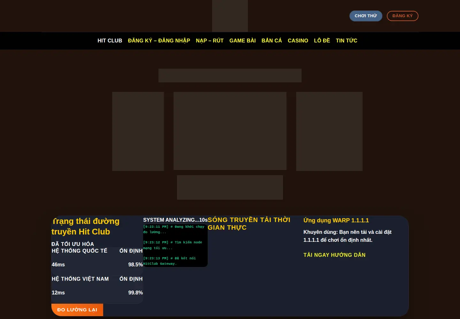Open the HIT CLUB menu item

click(x=110, y=41)
